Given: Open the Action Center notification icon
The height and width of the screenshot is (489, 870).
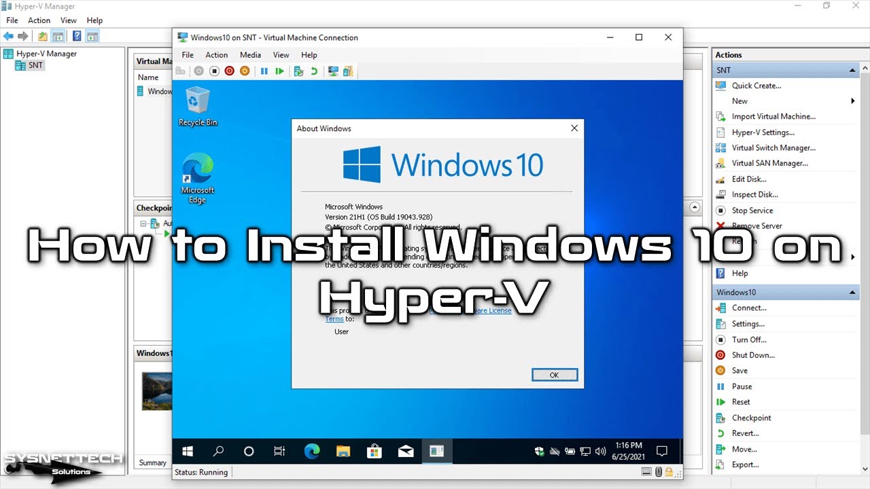Looking at the screenshot, I should click(x=662, y=451).
